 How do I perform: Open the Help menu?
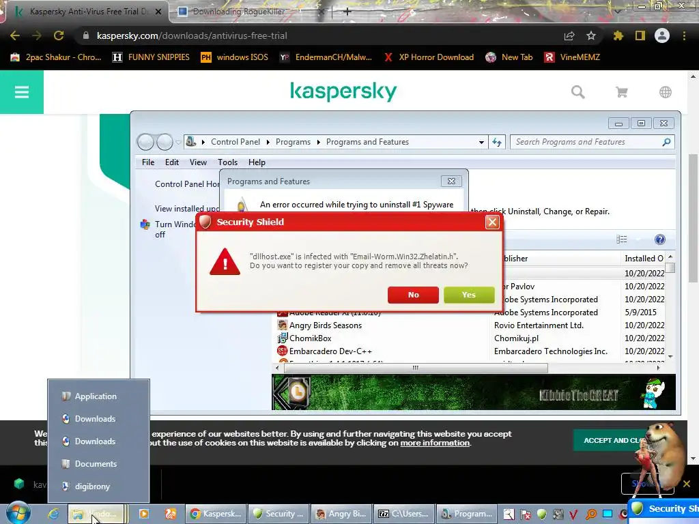pos(257,162)
